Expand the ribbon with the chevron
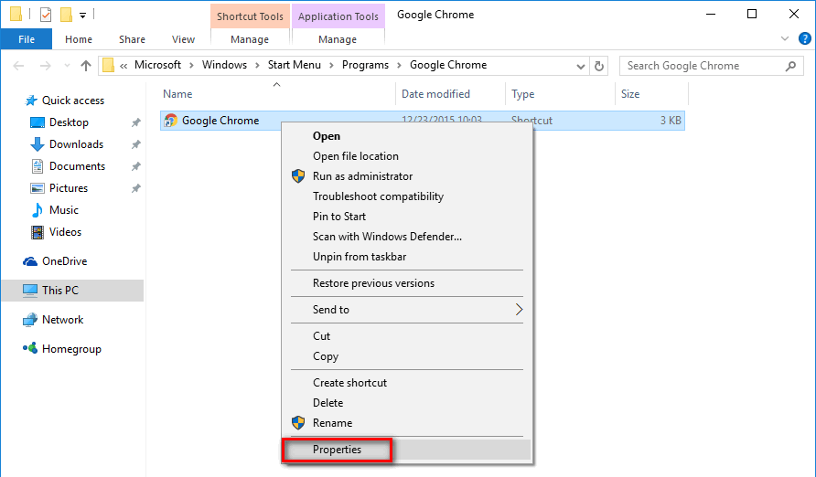The width and height of the screenshot is (816, 477). coord(785,38)
